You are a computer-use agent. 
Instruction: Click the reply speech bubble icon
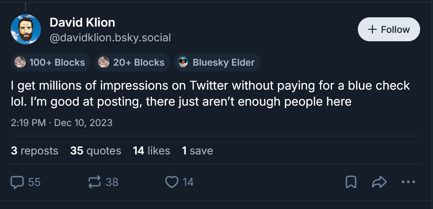click(x=17, y=182)
